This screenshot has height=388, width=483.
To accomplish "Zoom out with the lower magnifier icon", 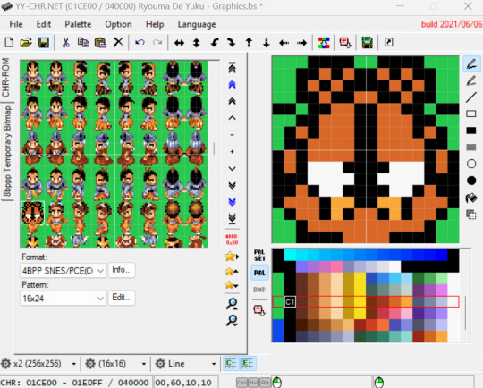I will [x=232, y=321].
